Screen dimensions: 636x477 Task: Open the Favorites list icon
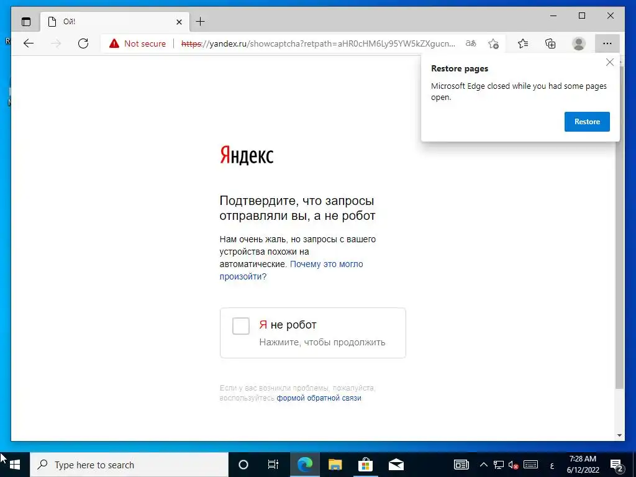(523, 43)
